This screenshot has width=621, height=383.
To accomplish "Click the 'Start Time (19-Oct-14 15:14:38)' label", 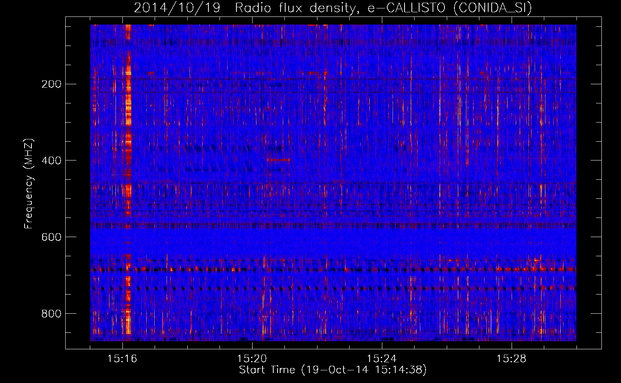I will 333,370.
